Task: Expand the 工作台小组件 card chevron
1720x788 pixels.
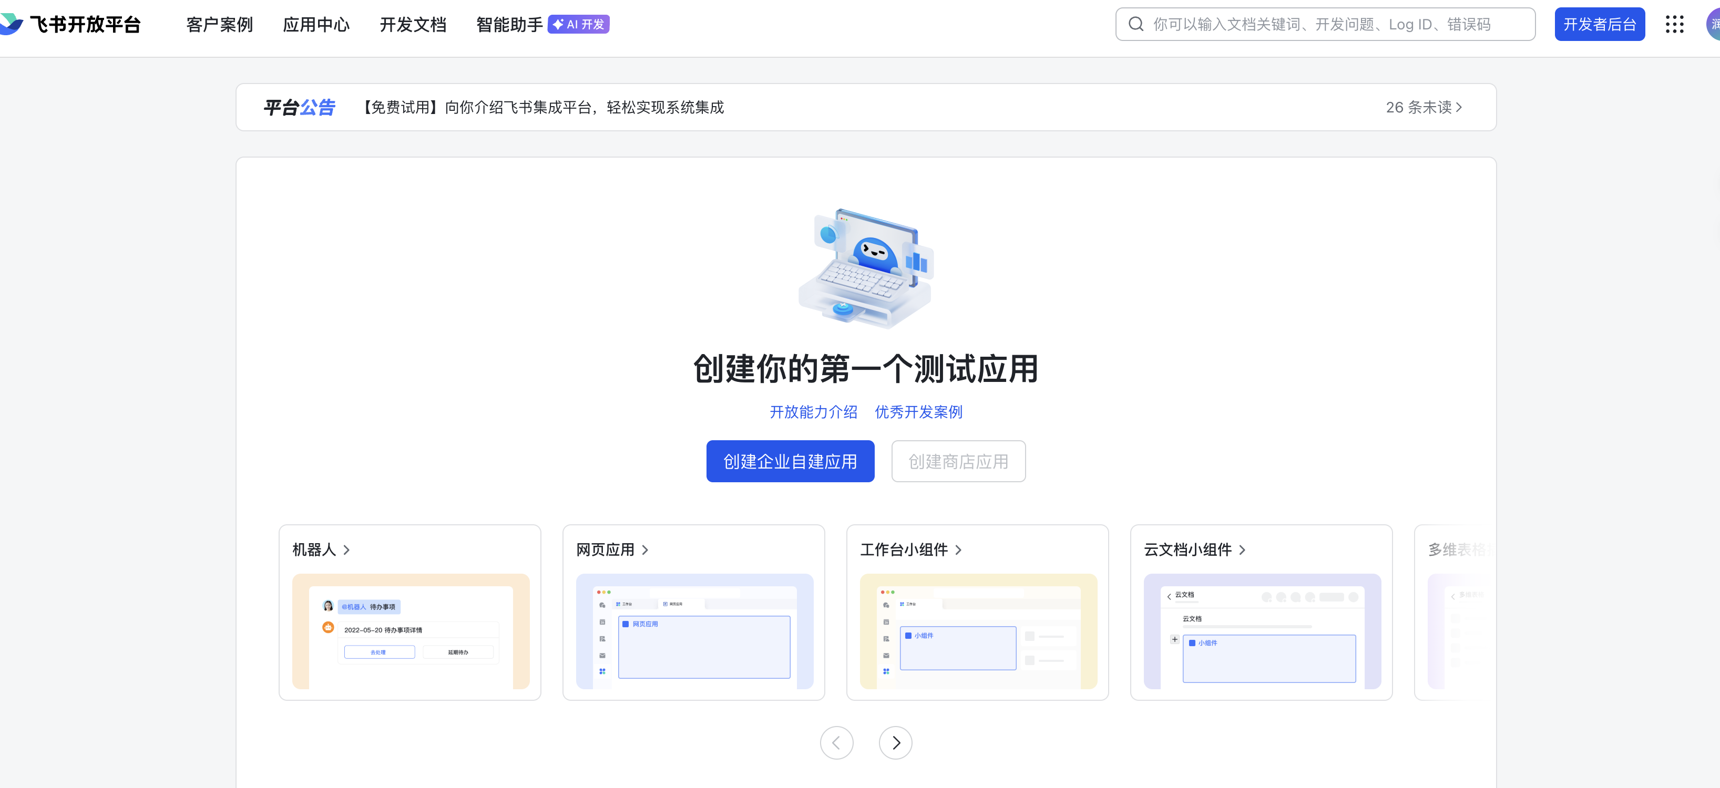Action: (958, 550)
